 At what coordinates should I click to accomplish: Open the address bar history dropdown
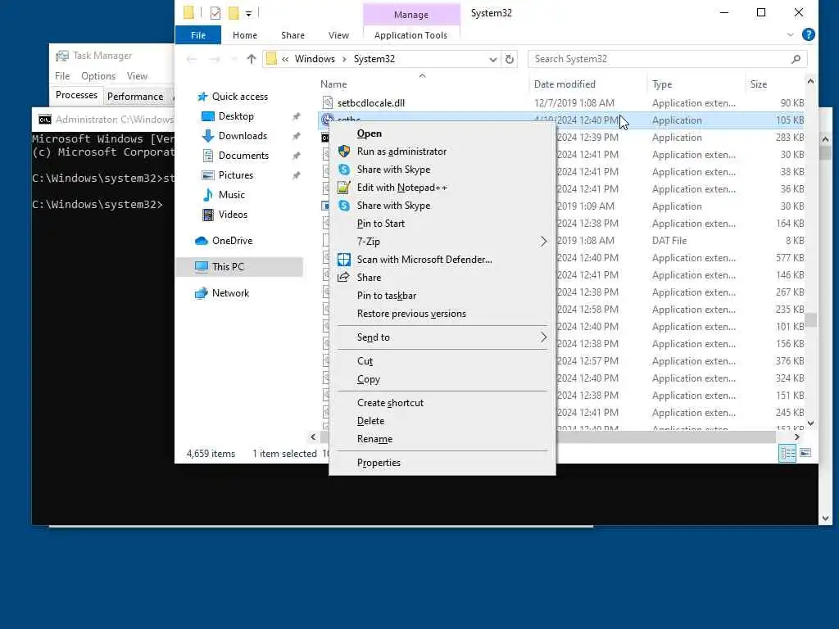point(492,59)
